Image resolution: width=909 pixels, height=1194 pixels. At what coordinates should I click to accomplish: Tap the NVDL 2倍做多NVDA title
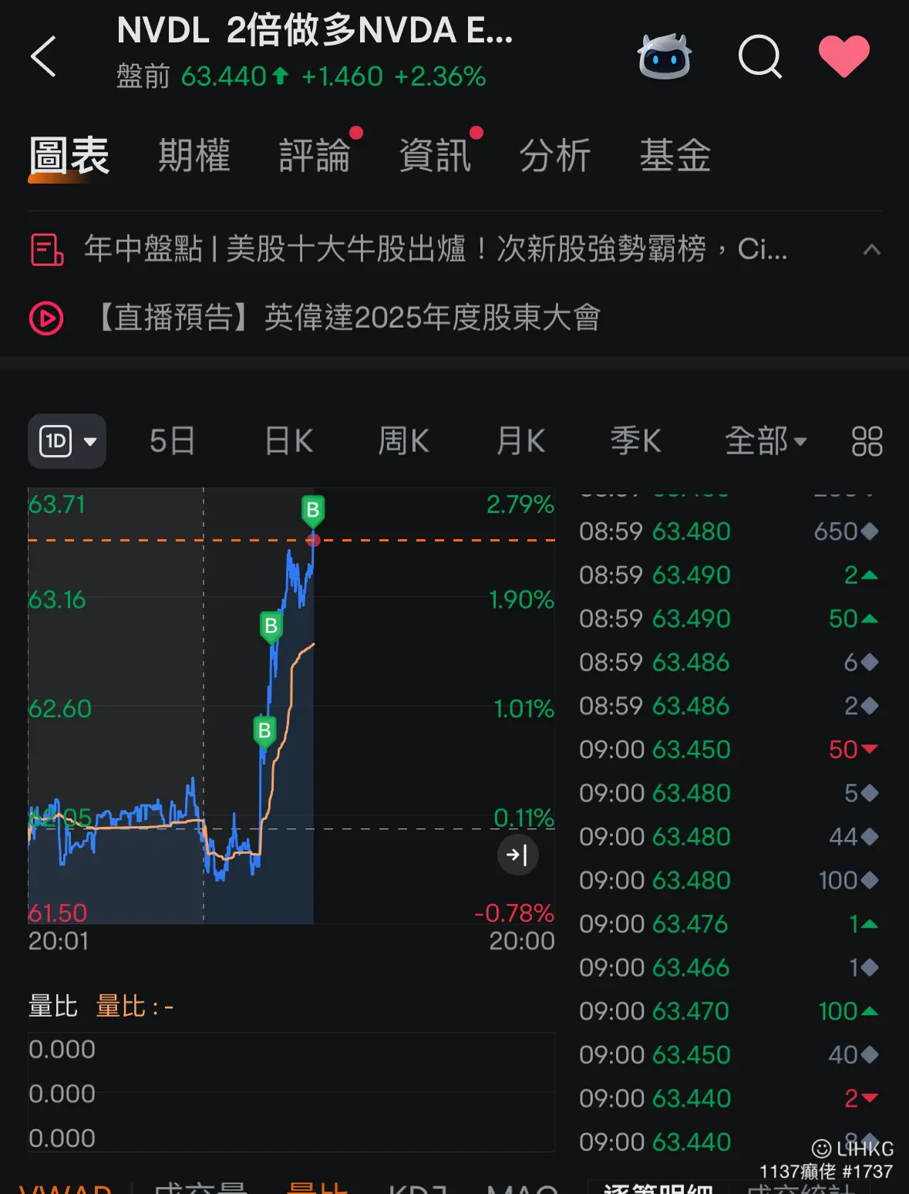pyautogui.click(x=315, y=32)
